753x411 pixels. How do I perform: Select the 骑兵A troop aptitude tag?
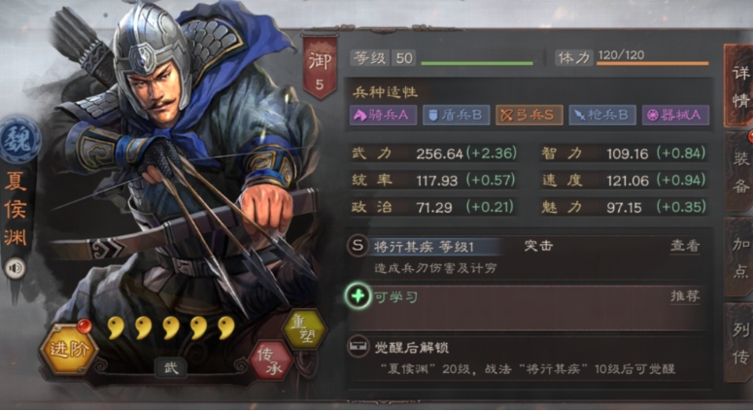click(383, 116)
